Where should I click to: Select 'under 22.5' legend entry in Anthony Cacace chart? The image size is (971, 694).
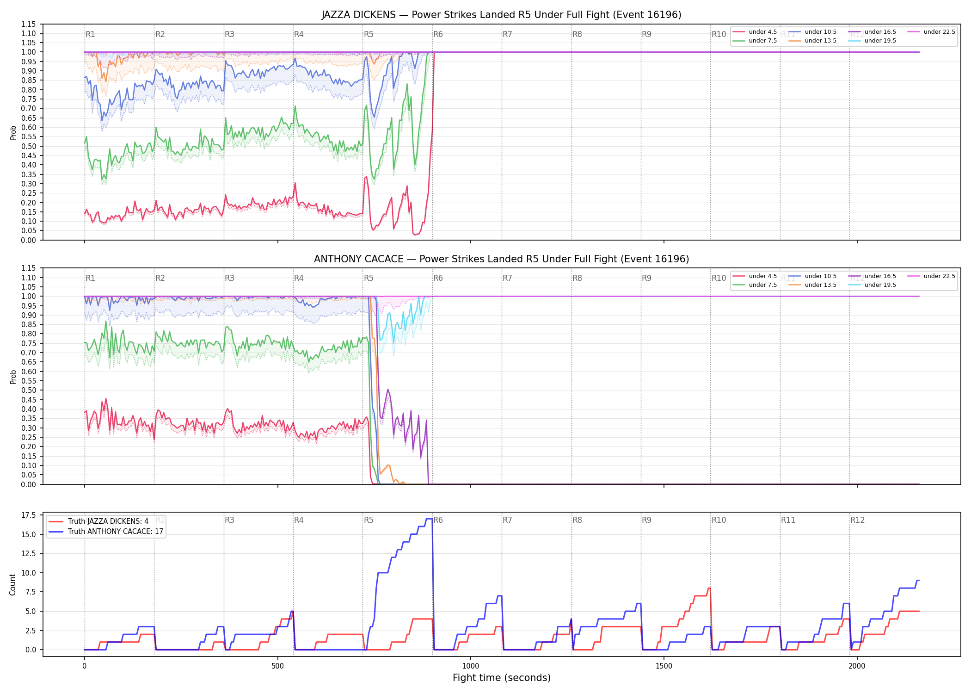coord(931,276)
